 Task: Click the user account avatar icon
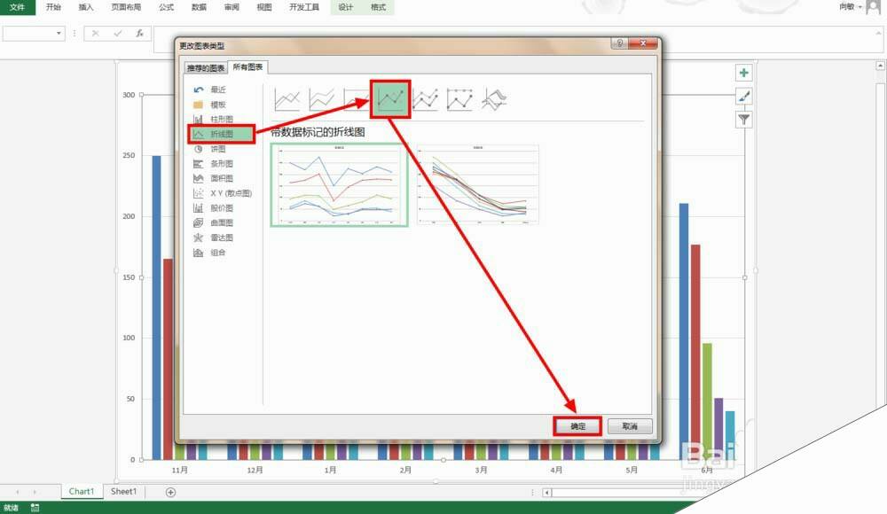[875, 7]
